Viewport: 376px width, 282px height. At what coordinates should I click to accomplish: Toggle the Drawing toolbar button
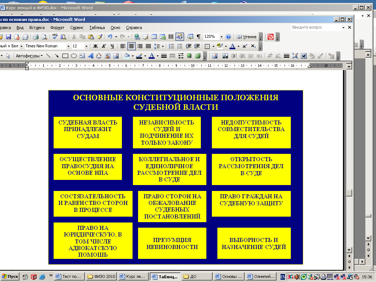coord(180,37)
